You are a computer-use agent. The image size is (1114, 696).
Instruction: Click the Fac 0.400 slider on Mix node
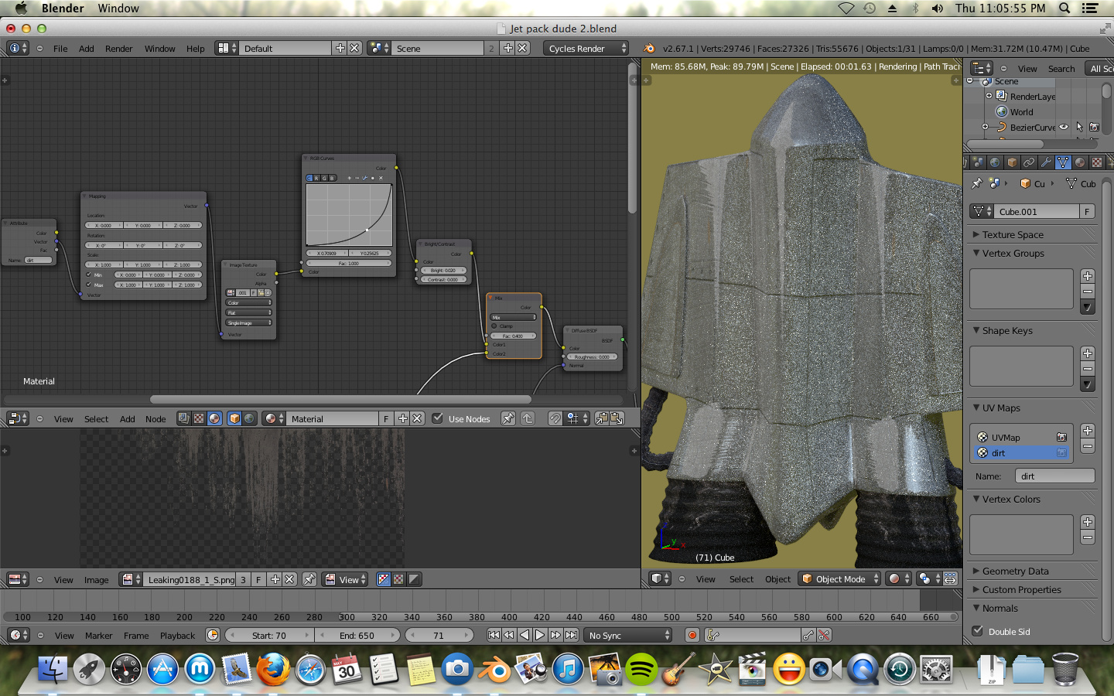pyautogui.click(x=513, y=336)
